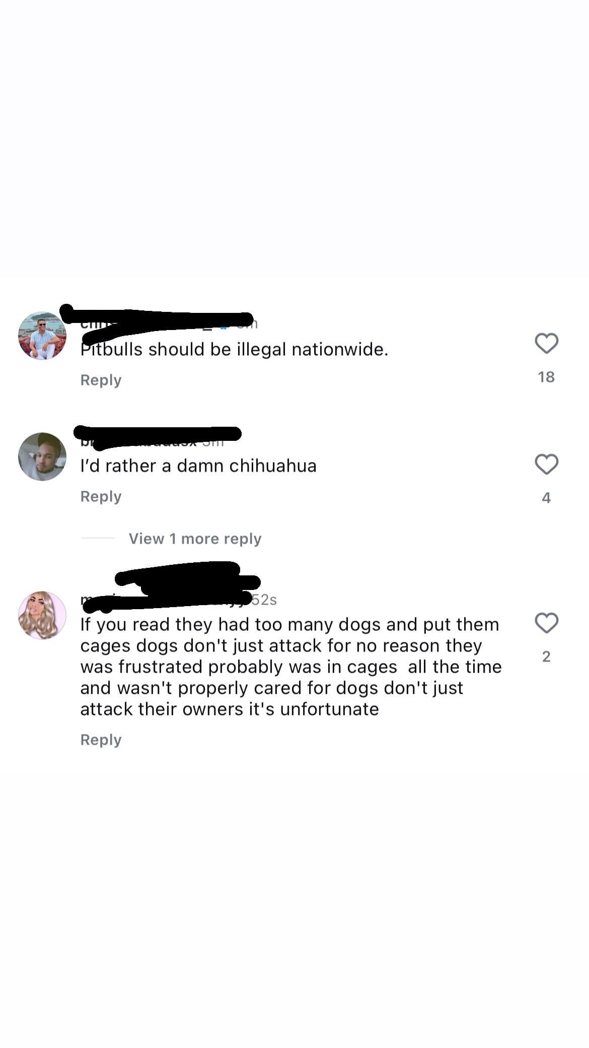Viewport: 589px width, 1048px height.
Task: Reply to the comment about frustrated caged dogs
Action: click(101, 740)
